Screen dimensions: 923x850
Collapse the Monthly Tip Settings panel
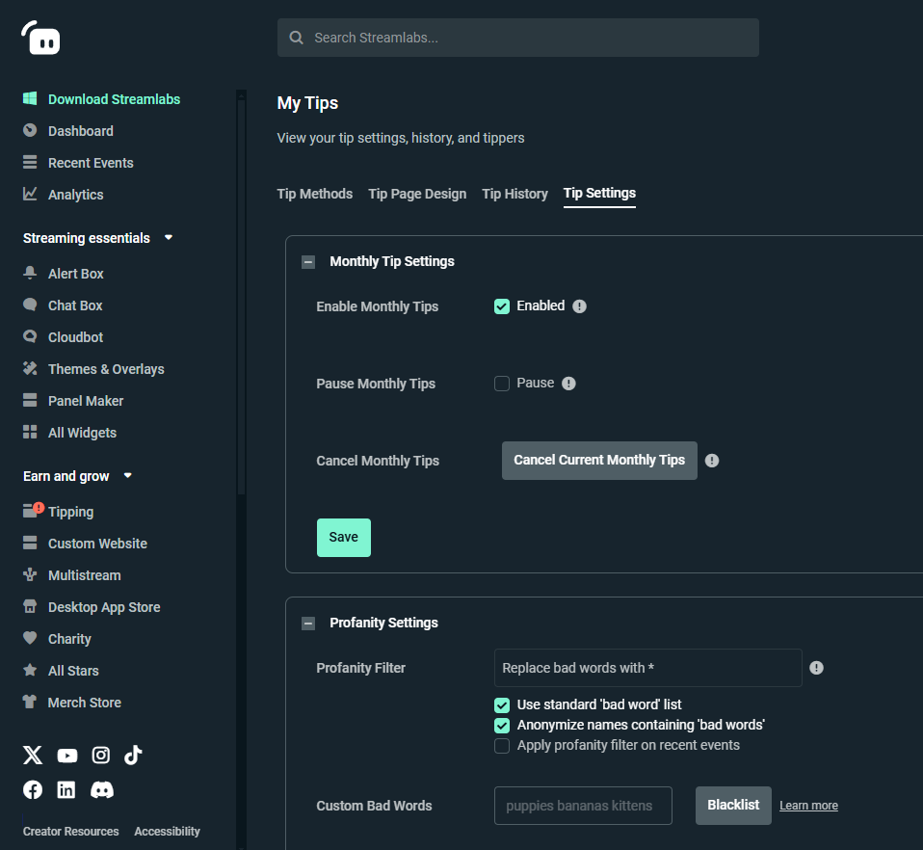point(308,261)
